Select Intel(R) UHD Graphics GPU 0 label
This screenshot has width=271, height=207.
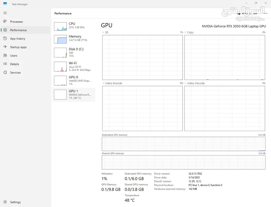pyautogui.click(x=80, y=81)
